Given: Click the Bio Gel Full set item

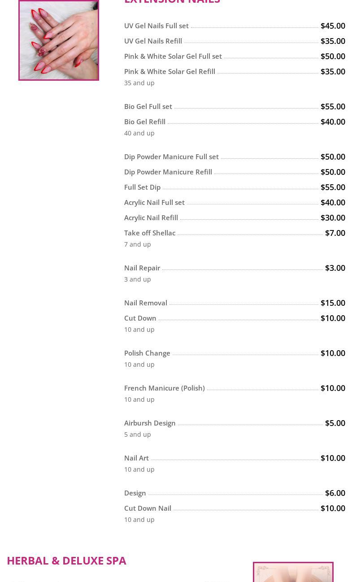Looking at the screenshot, I should coord(148,107).
